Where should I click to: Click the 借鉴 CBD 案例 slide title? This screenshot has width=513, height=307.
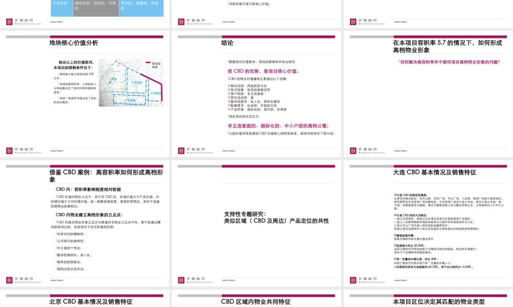coord(106,172)
